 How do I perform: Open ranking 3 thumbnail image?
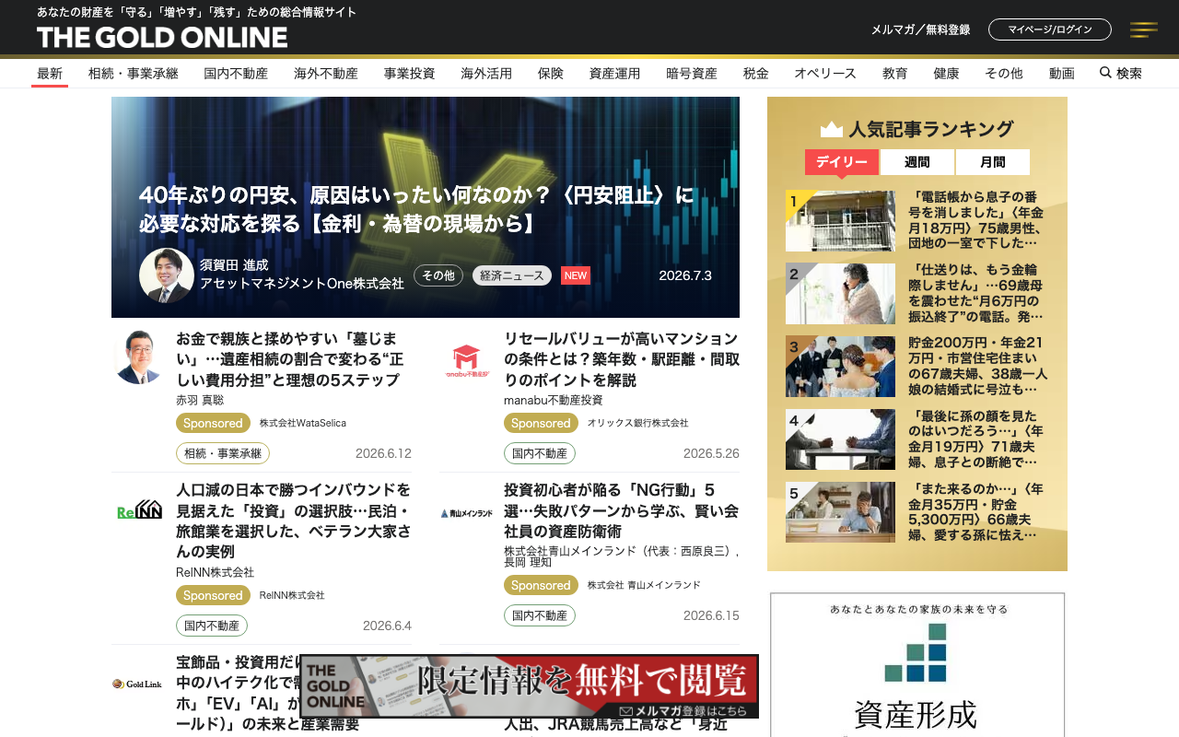pos(840,367)
